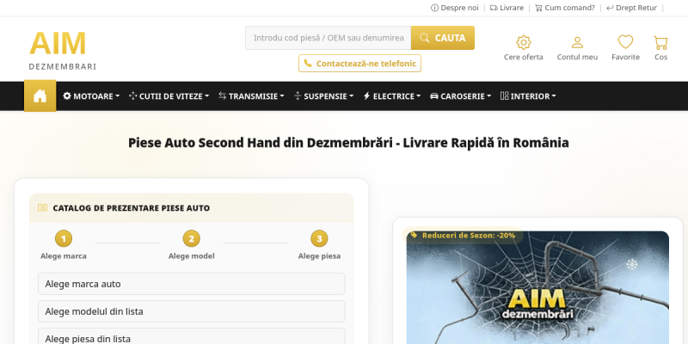Expand the CUTII DE VITEZE menu
This screenshot has width=688, height=344.
click(169, 96)
